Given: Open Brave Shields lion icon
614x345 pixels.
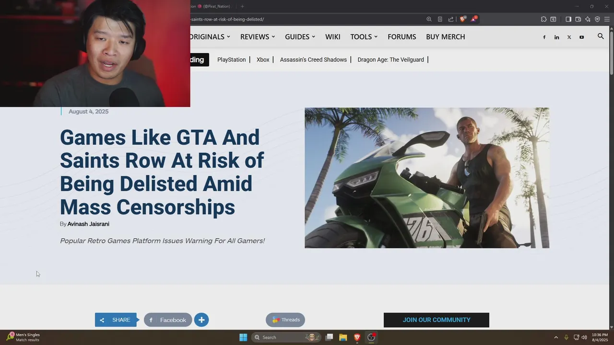Looking at the screenshot, I should tap(462, 19).
